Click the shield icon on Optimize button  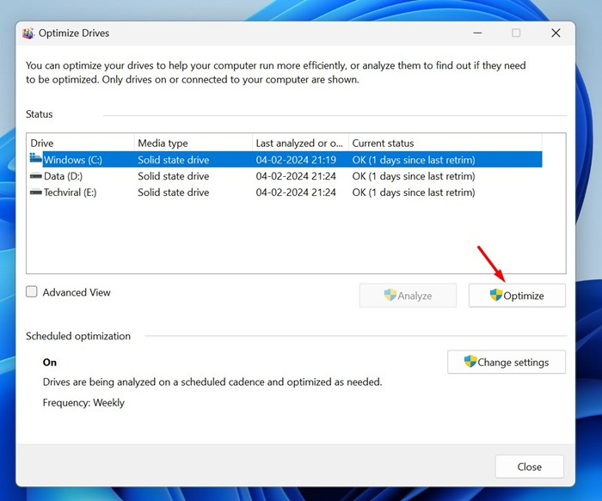(x=495, y=295)
